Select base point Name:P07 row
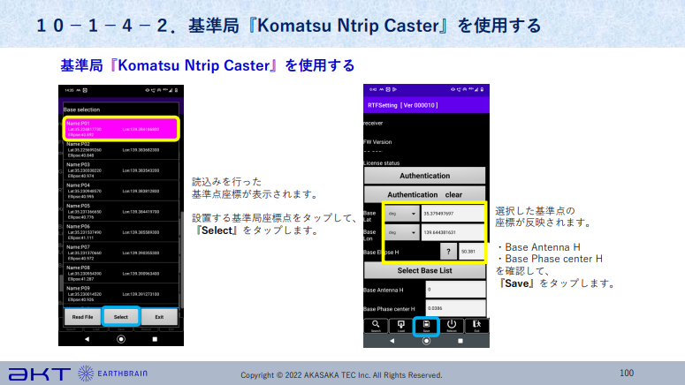The width and height of the screenshot is (685, 385). tap(121, 253)
